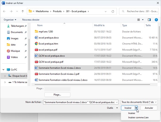Open the Organiser dropdown menu
The width and height of the screenshot is (161, 122).
[10, 20]
